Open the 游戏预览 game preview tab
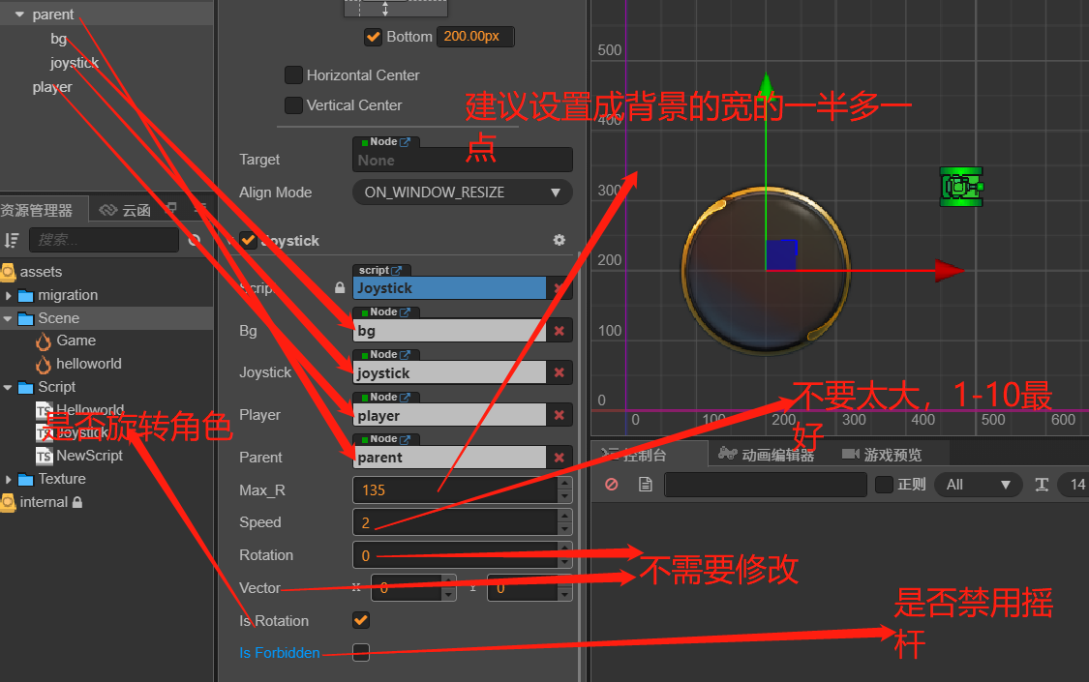 point(882,455)
